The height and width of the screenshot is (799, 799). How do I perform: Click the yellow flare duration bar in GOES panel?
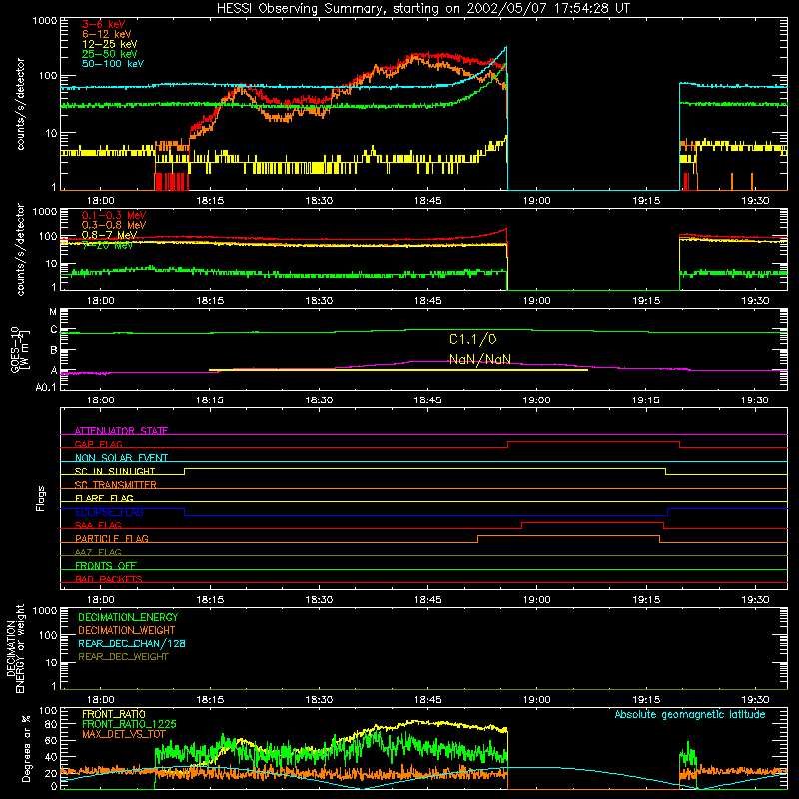tap(399, 369)
